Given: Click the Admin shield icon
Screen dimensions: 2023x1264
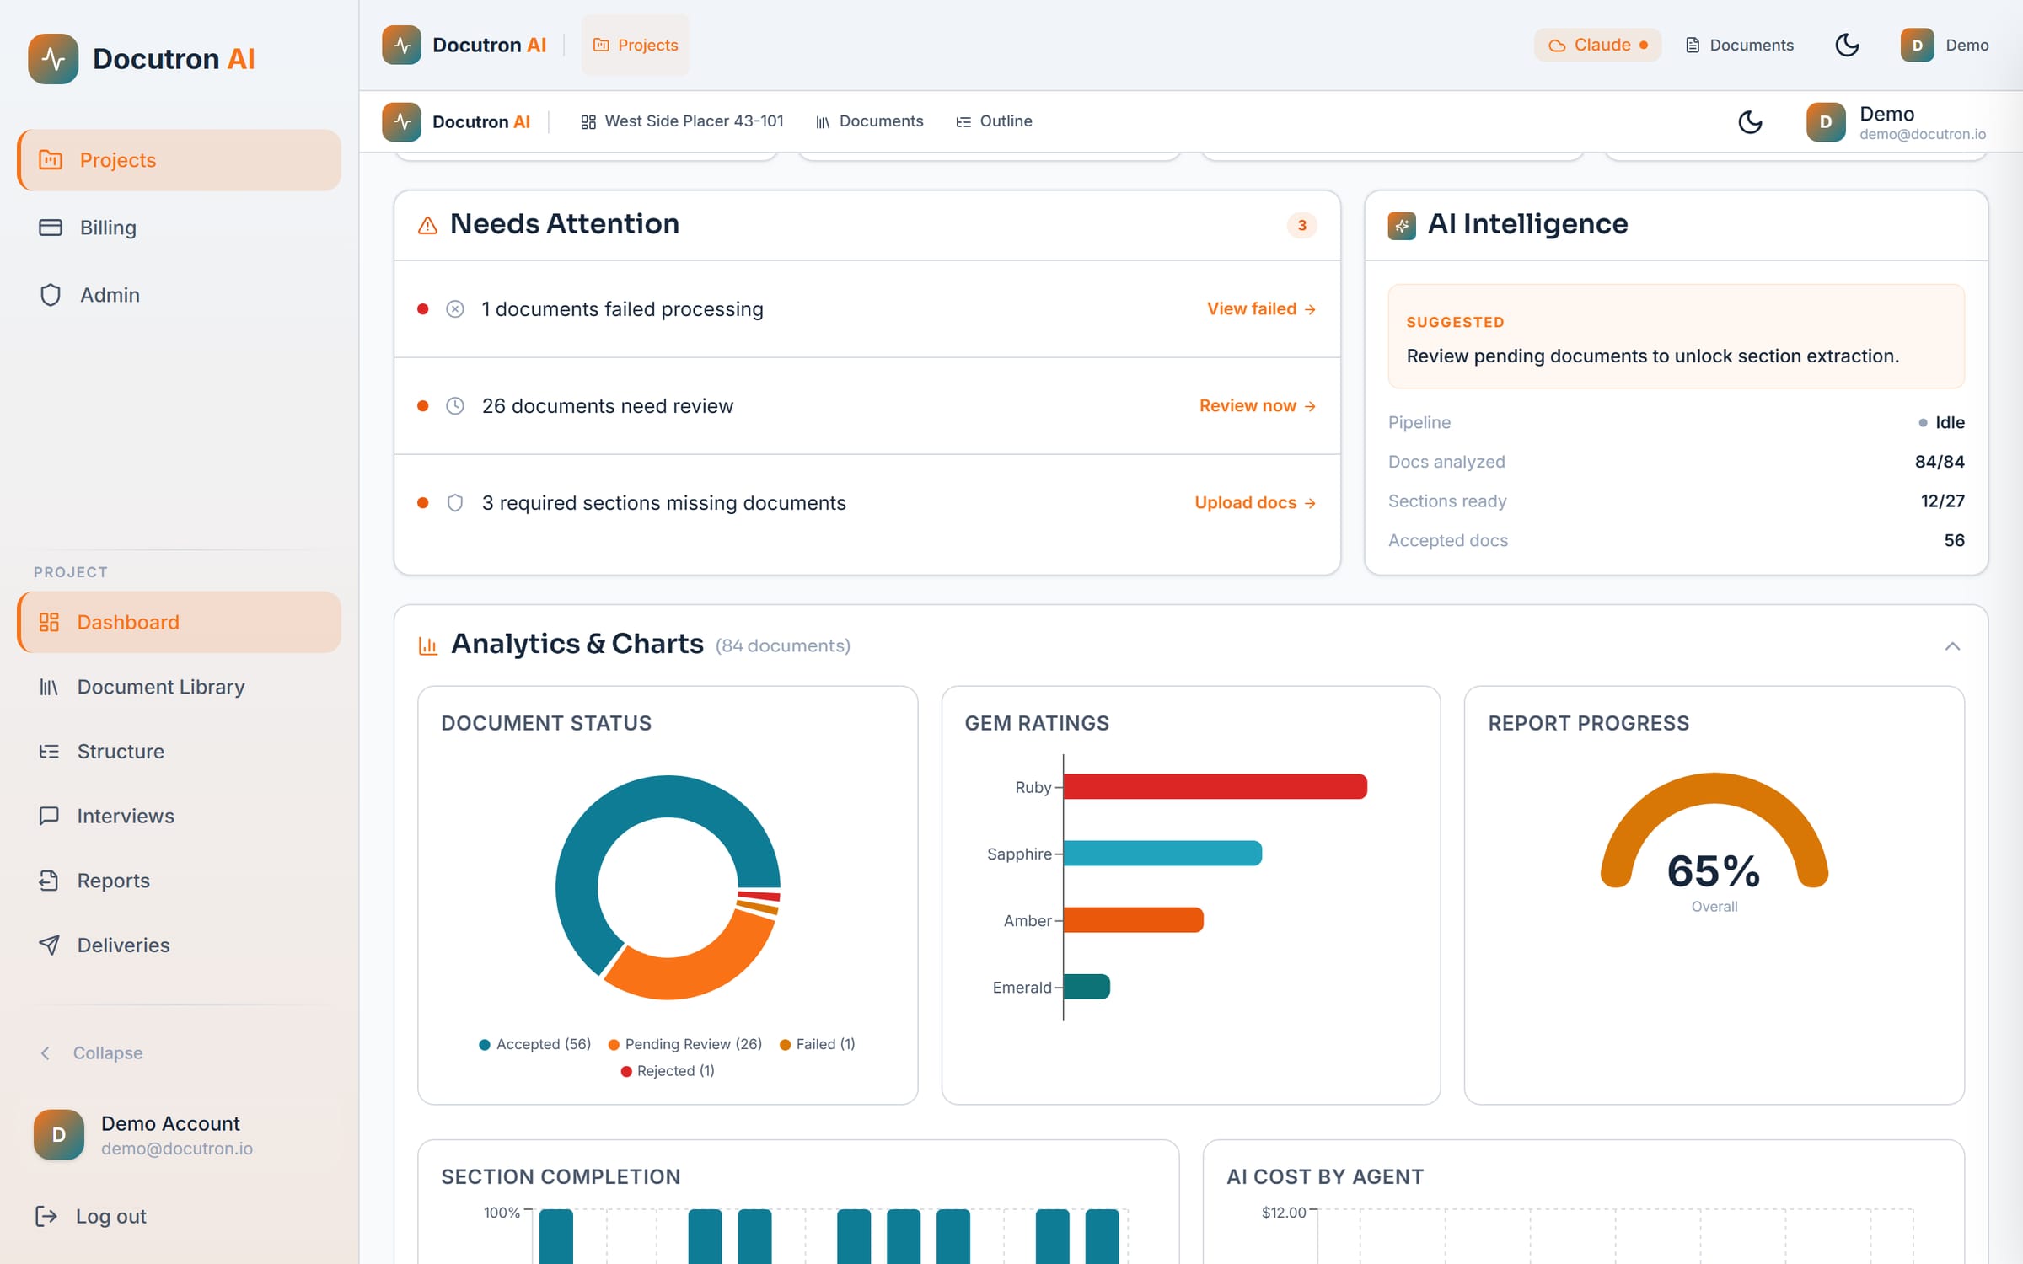Looking at the screenshot, I should (51, 295).
